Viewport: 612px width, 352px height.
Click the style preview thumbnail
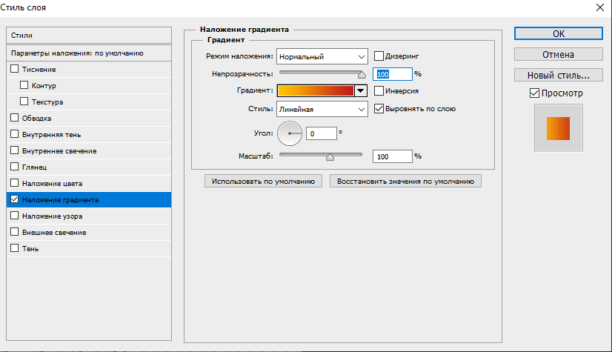[x=558, y=128]
